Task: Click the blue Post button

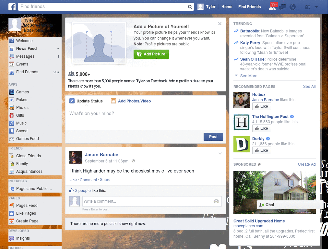Action: [x=213, y=137]
